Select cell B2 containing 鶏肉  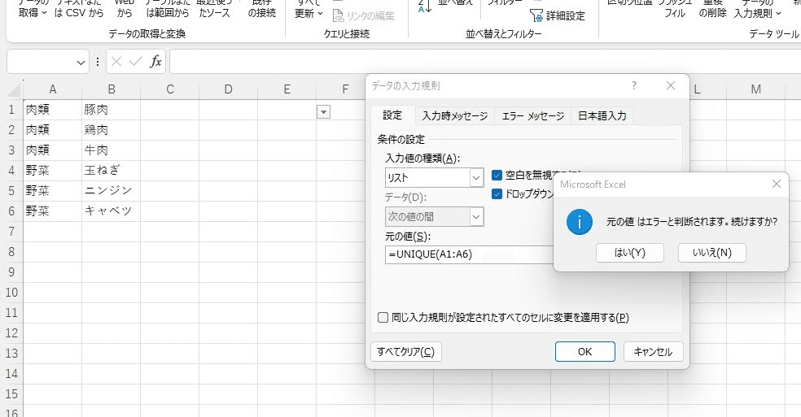(112, 129)
